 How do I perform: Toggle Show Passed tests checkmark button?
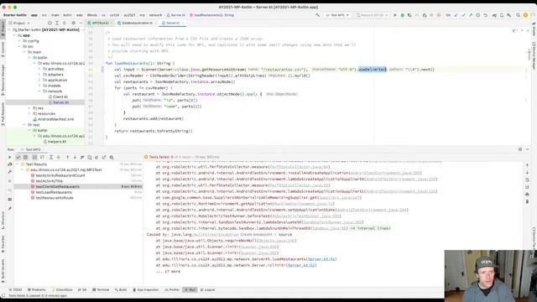[x=18, y=157]
